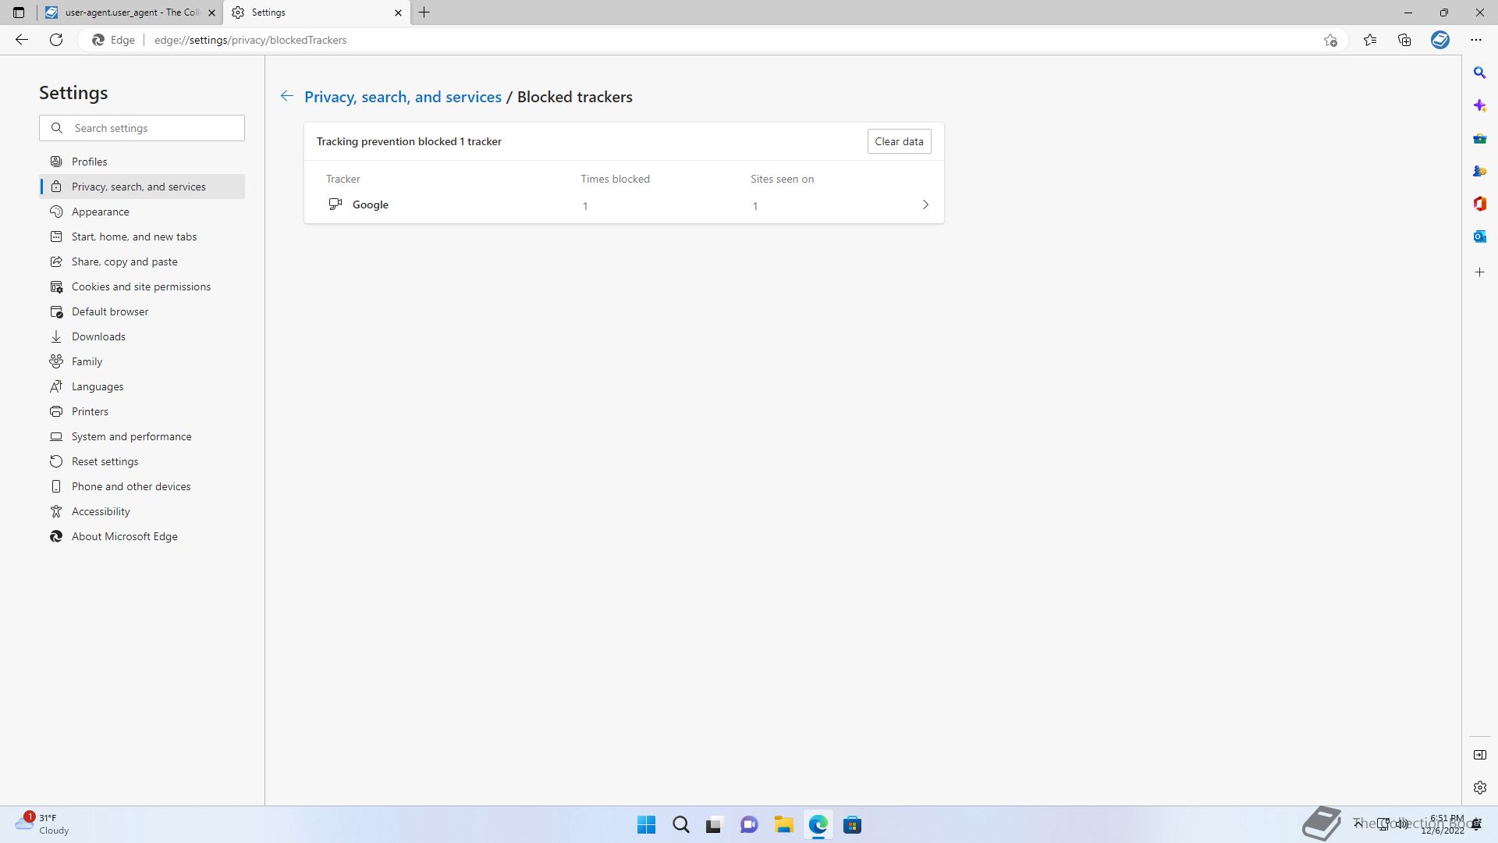This screenshot has width=1498, height=843.
Task: Open Settings and more ellipsis menu
Action: pos(1475,40)
